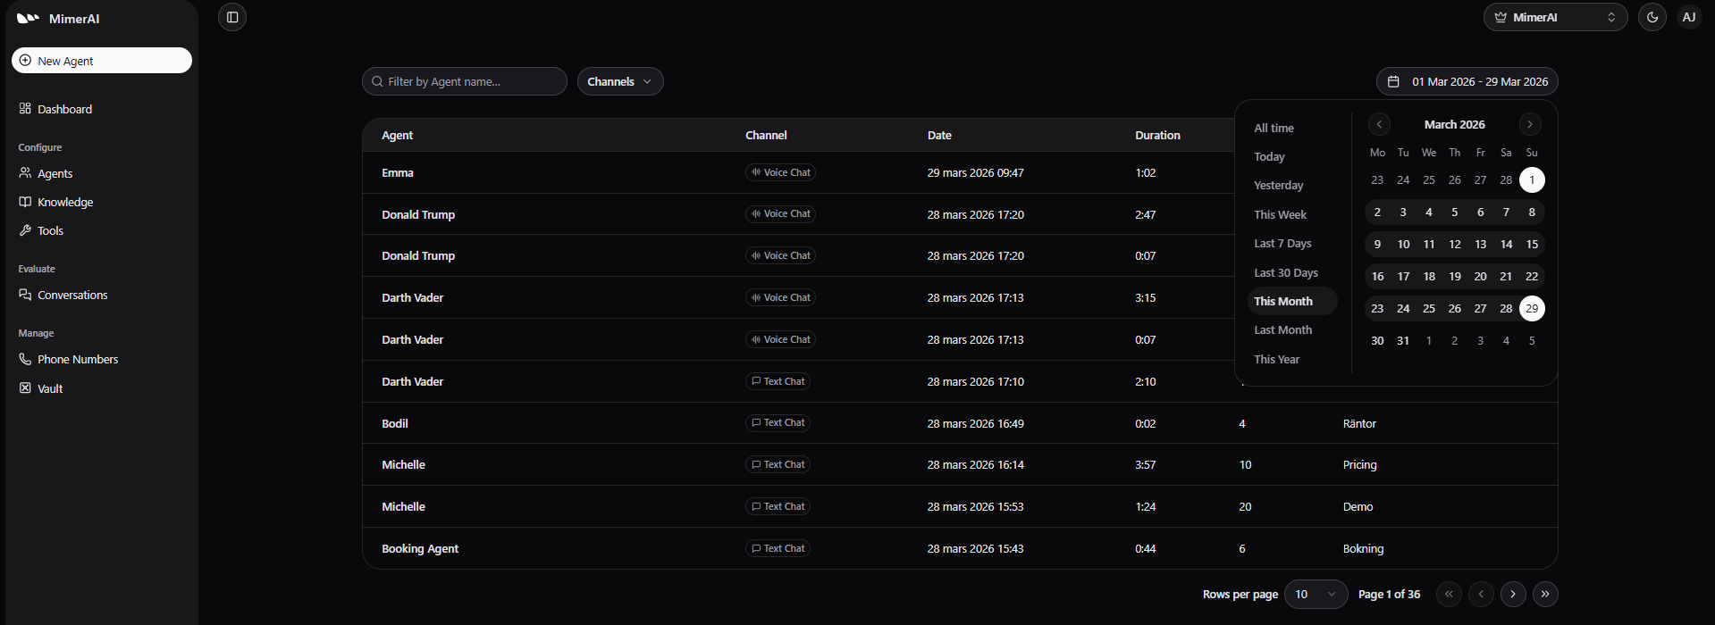Click the Dashboard icon in the sidebar
The image size is (1715, 625).
coord(25,109)
